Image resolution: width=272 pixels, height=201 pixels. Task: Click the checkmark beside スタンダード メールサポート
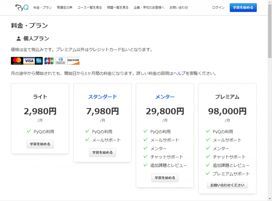(87, 139)
